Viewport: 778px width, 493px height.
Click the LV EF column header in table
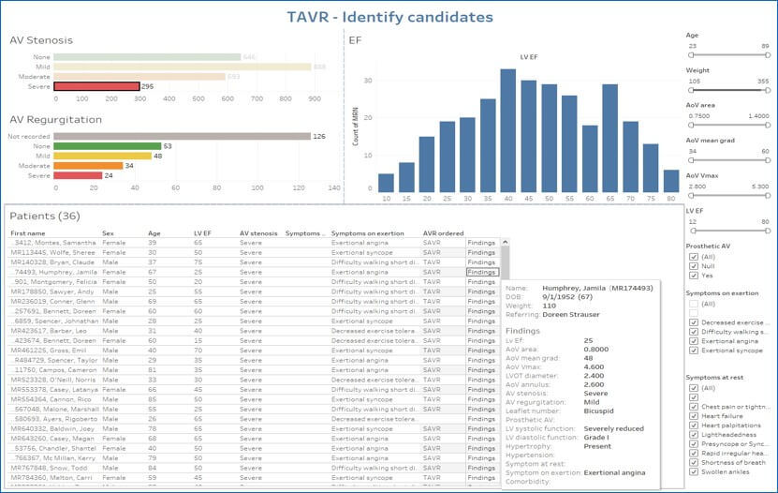coord(202,233)
